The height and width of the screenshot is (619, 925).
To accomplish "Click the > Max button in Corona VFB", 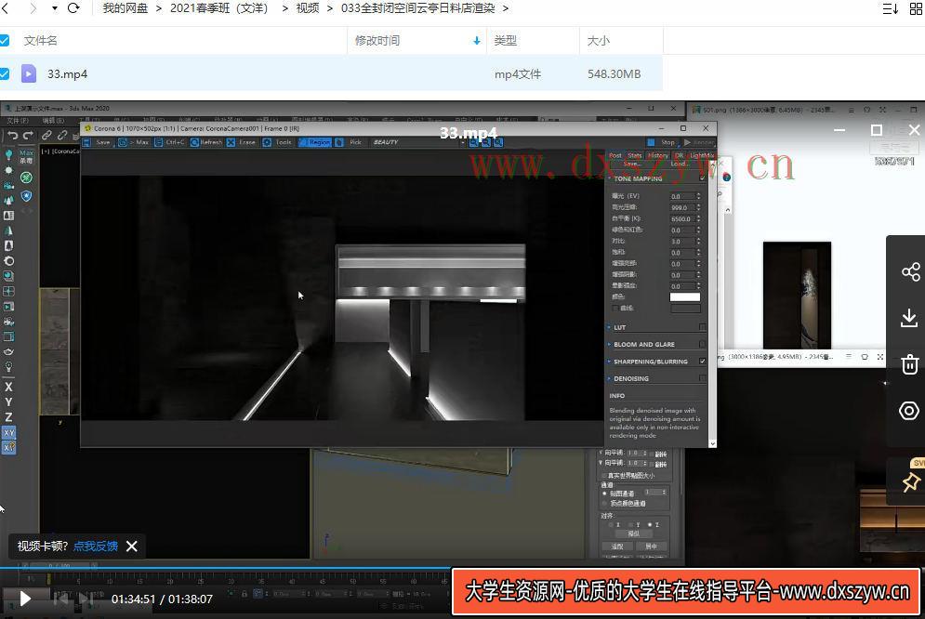I will click(134, 142).
